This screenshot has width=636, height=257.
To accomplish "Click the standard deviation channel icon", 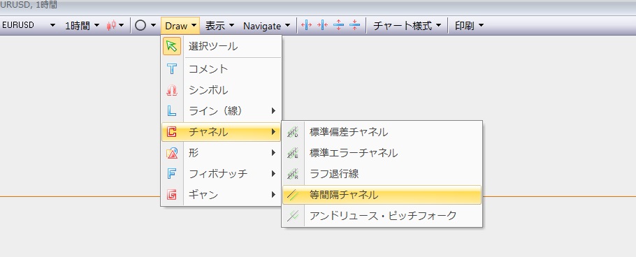I will pos(292,132).
